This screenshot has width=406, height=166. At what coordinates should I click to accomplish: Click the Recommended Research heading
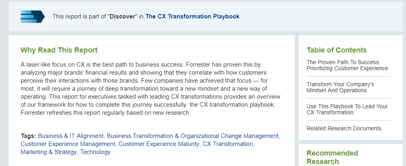pyautogui.click(x=332, y=157)
